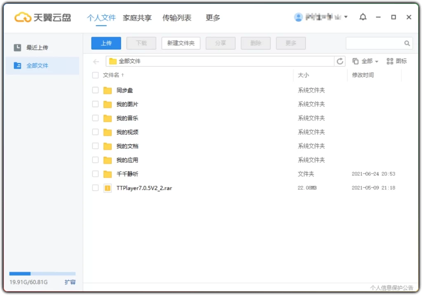Sort by 文件名 column header

point(113,75)
